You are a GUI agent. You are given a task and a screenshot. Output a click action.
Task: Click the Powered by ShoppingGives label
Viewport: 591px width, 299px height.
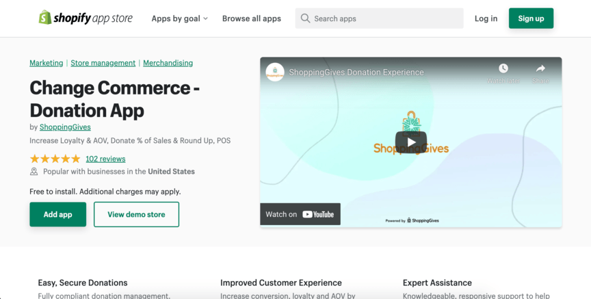click(x=412, y=220)
